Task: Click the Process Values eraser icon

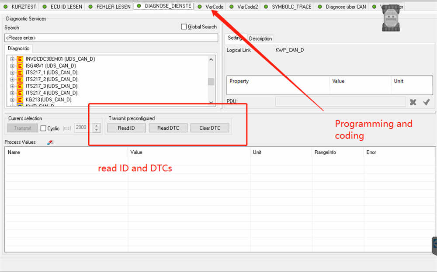Action: pyautogui.click(x=50, y=142)
